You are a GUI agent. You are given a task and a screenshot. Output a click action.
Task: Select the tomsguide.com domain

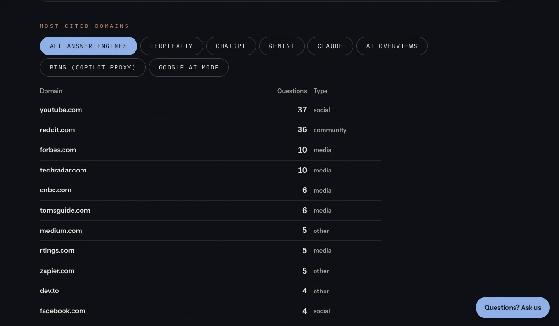(65, 210)
